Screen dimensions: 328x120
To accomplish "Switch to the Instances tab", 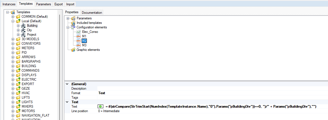I will pyautogui.click(x=9, y=4).
